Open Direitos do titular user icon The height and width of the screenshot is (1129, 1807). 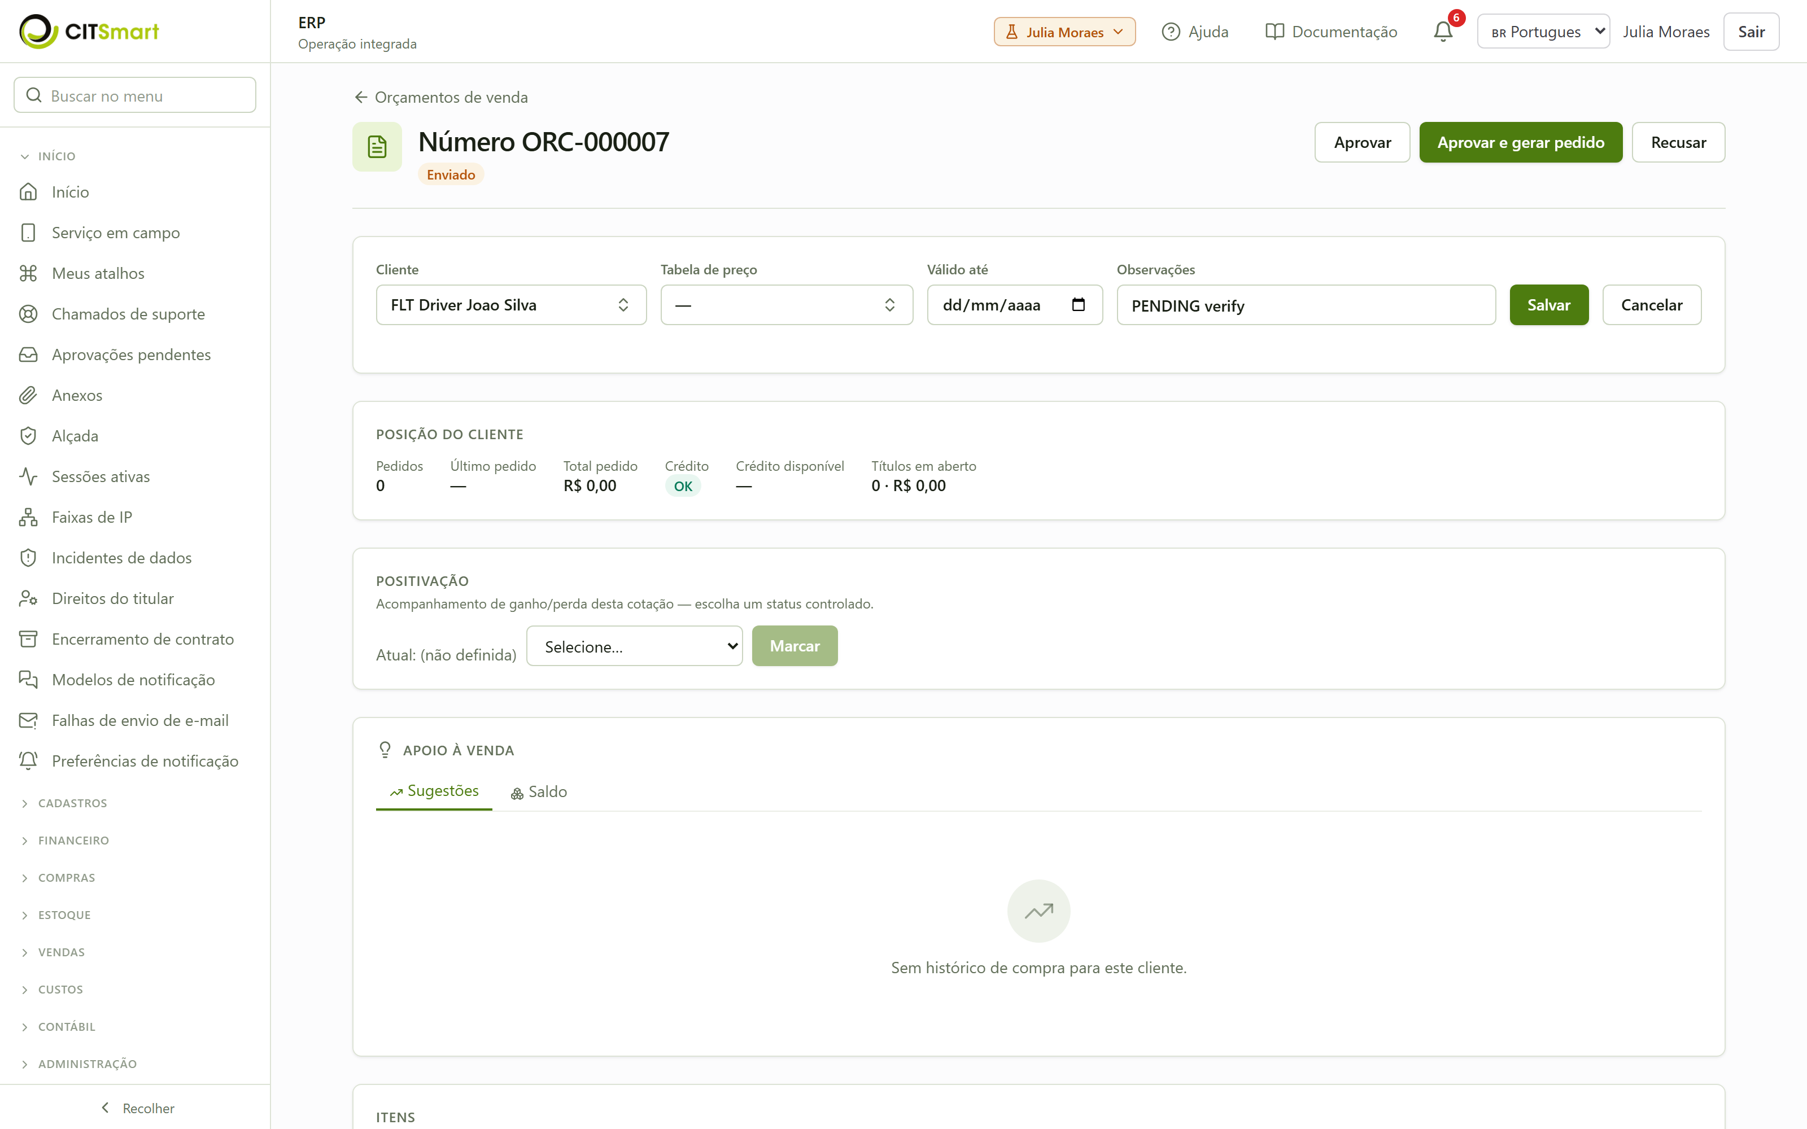click(x=28, y=599)
